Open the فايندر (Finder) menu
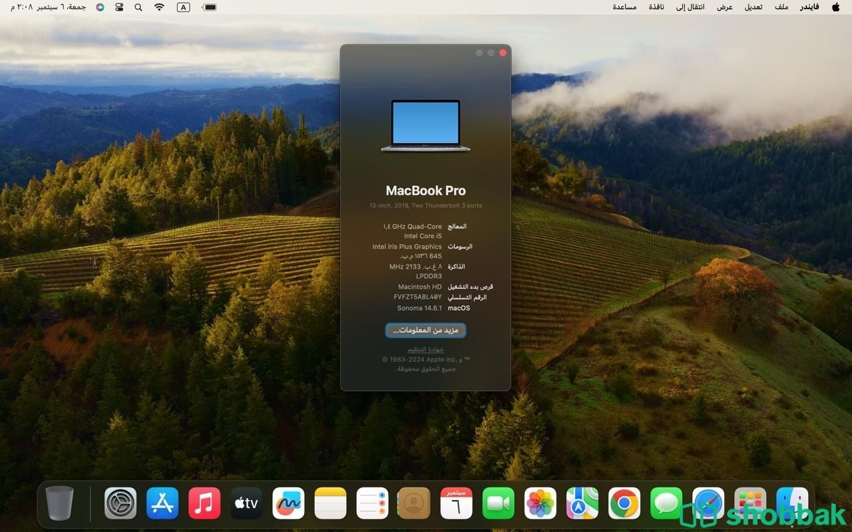The width and height of the screenshot is (852, 532). click(x=809, y=7)
